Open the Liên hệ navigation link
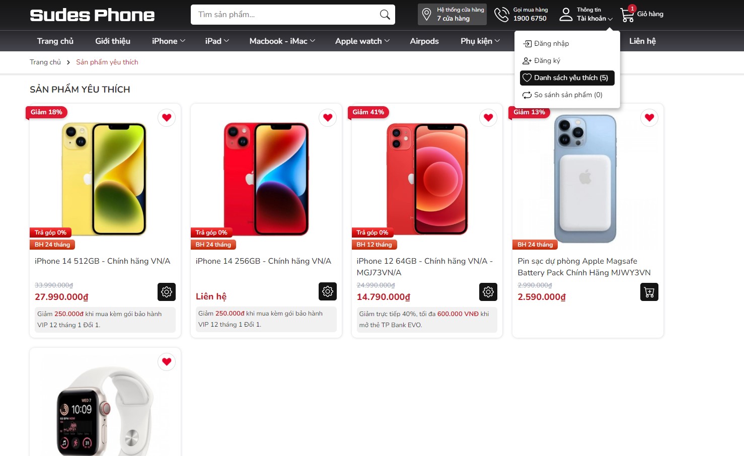Viewport: 744px width, 456px height. (x=642, y=41)
